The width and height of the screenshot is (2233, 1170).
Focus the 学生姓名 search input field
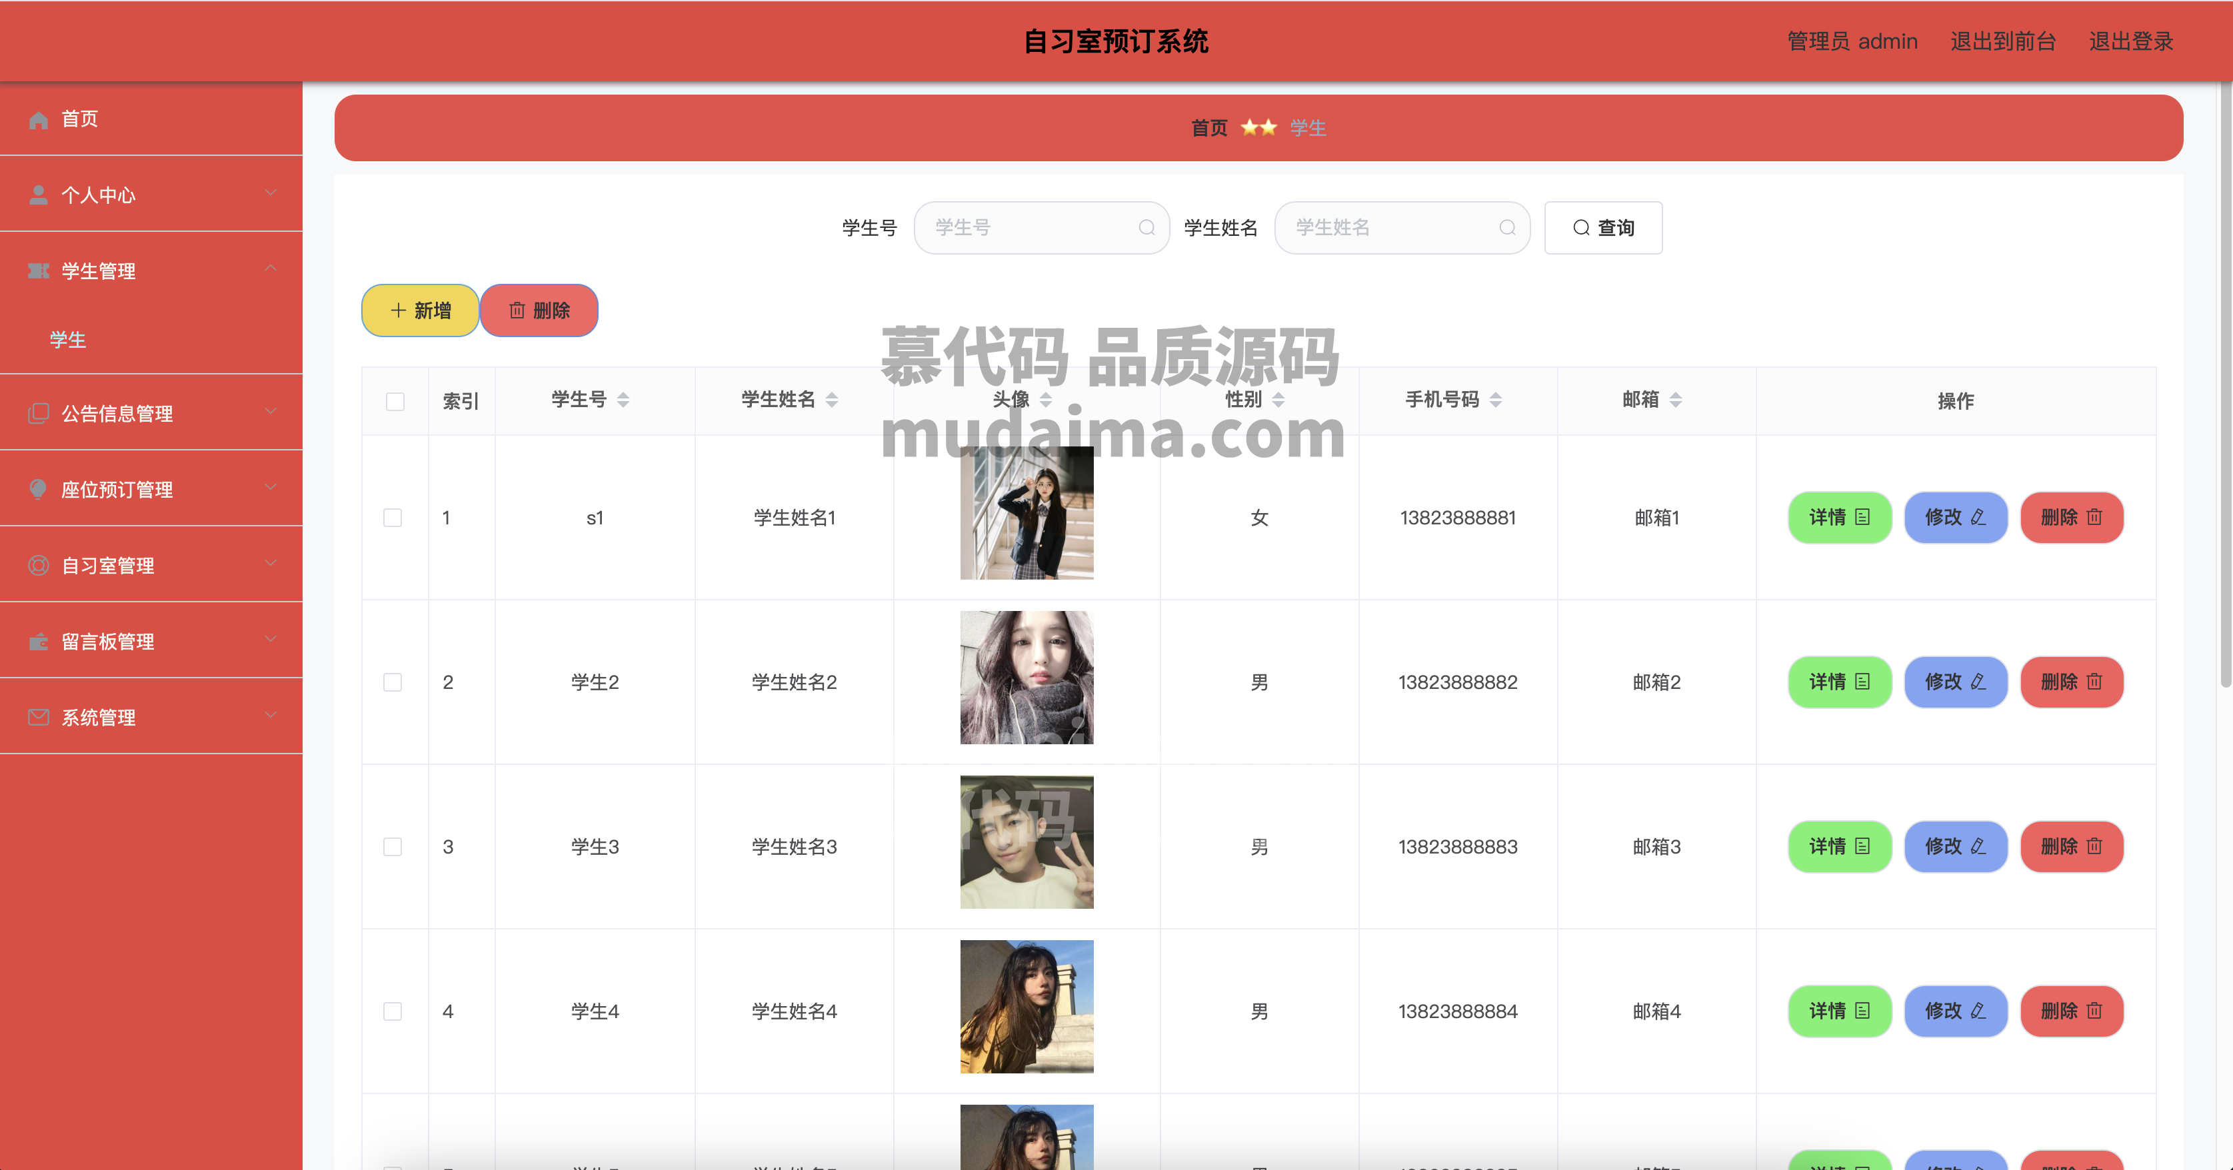1402,228
